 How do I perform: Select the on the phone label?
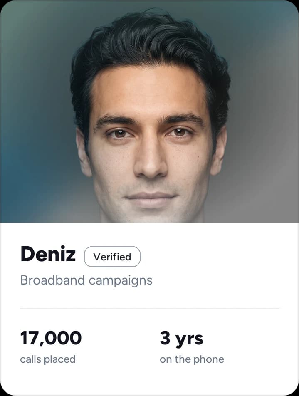pos(192,359)
